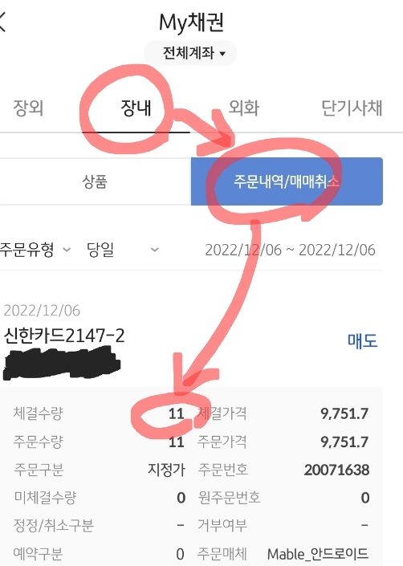
Task: Tap the order number 20071638
Action: [x=336, y=470]
